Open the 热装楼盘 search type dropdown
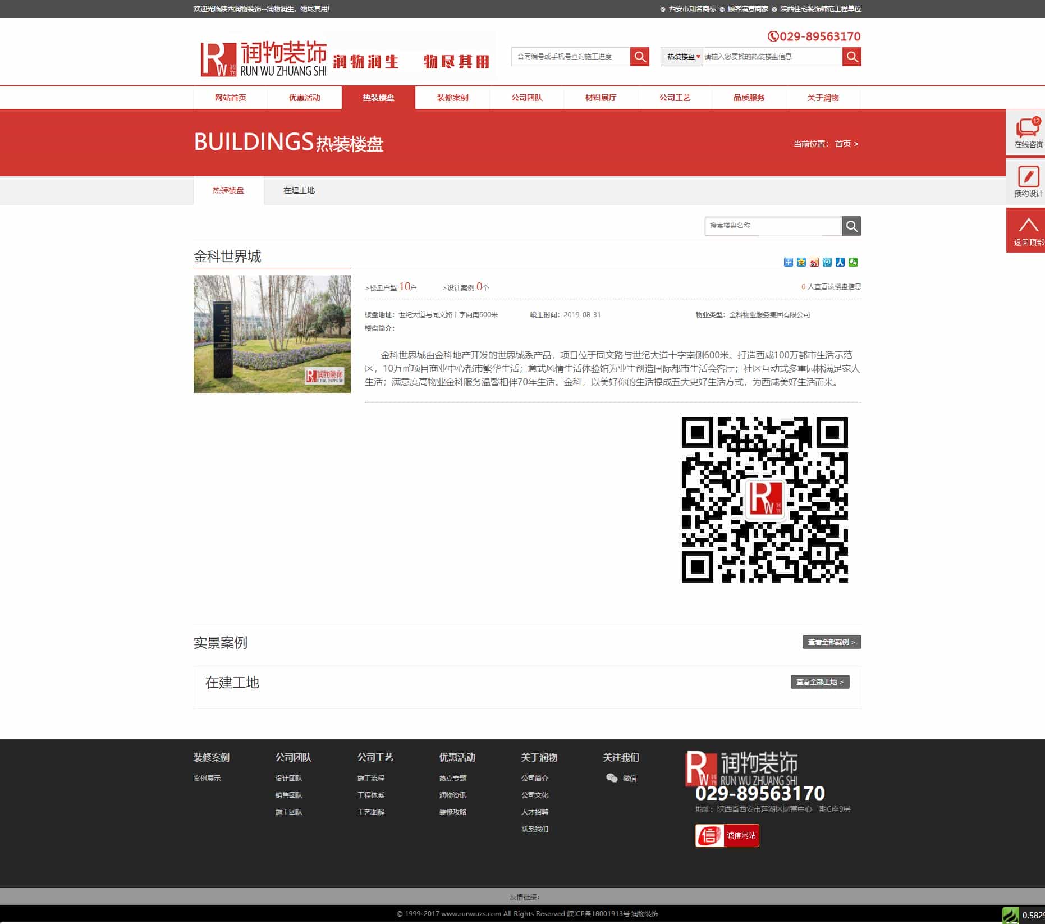Viewport: 1045px width, 924px height. [x=682, y=57]
